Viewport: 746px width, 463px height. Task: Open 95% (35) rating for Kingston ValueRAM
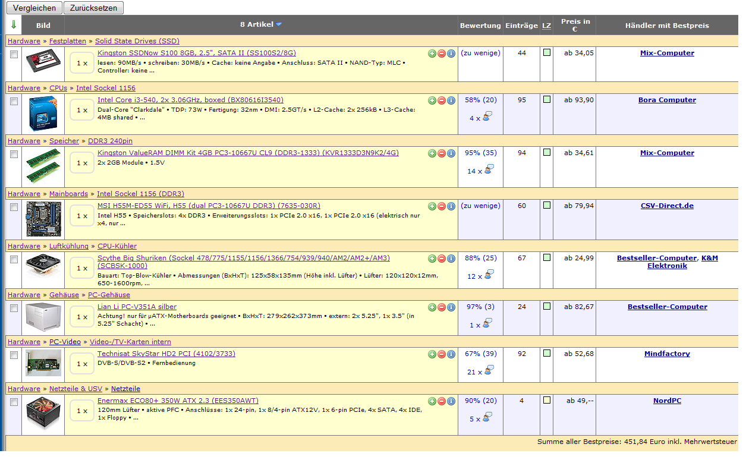480,153
